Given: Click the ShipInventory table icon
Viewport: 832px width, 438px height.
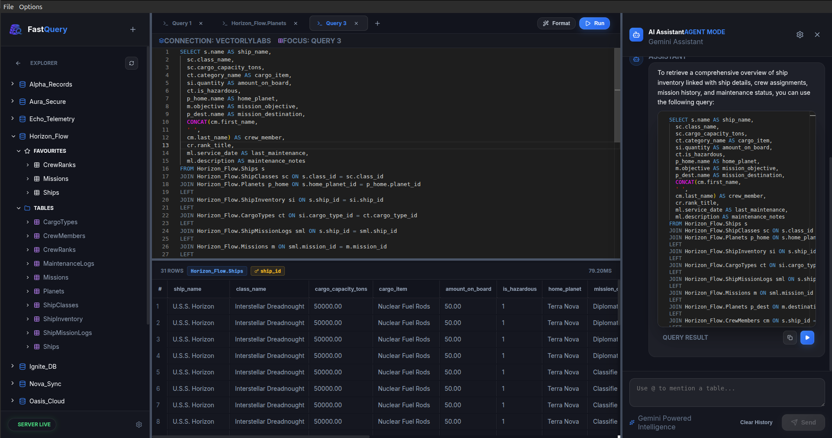Looking at the screenshot, I should click(37, 319).
